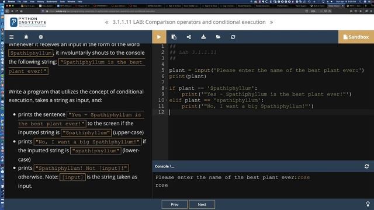Go to next lesson with the right chevrons
This screenshot has height=210, width=374.
[x=271, y=22]
